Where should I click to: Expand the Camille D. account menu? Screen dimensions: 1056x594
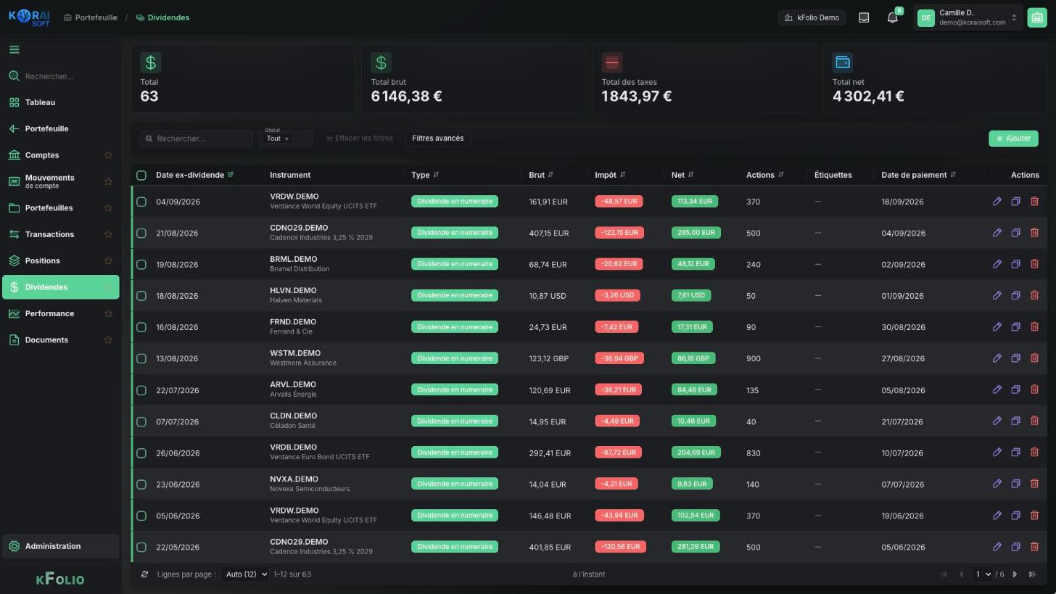(x=968, y=17)
